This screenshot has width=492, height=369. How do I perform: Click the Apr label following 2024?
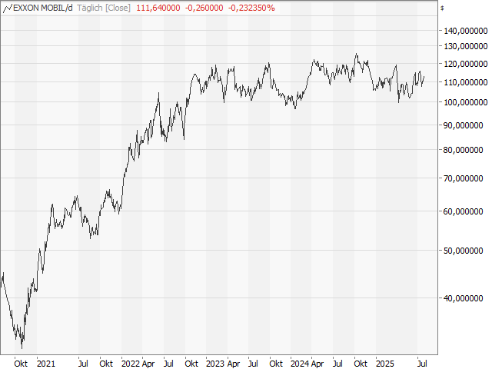click(317, 364)
